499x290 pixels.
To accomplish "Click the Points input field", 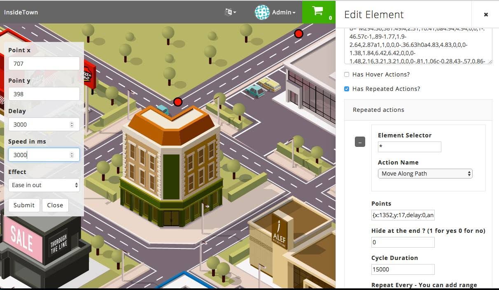I will coord(403,215).
